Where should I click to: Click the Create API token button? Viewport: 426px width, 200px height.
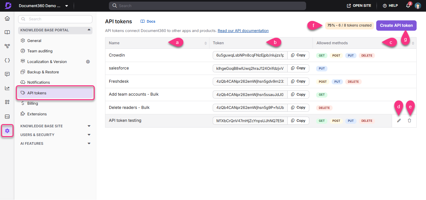point(396,26)
